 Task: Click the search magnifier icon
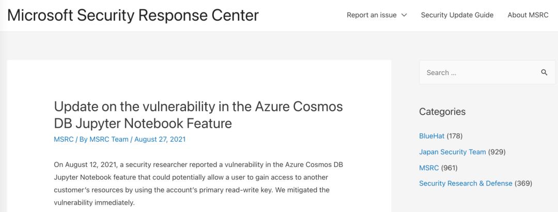[x=544, y=72]
